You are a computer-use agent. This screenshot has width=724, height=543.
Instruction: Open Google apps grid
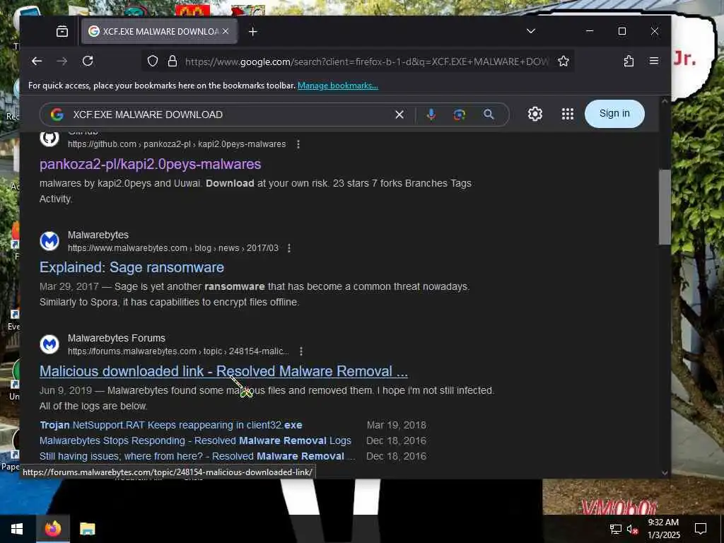click(568, 114)
